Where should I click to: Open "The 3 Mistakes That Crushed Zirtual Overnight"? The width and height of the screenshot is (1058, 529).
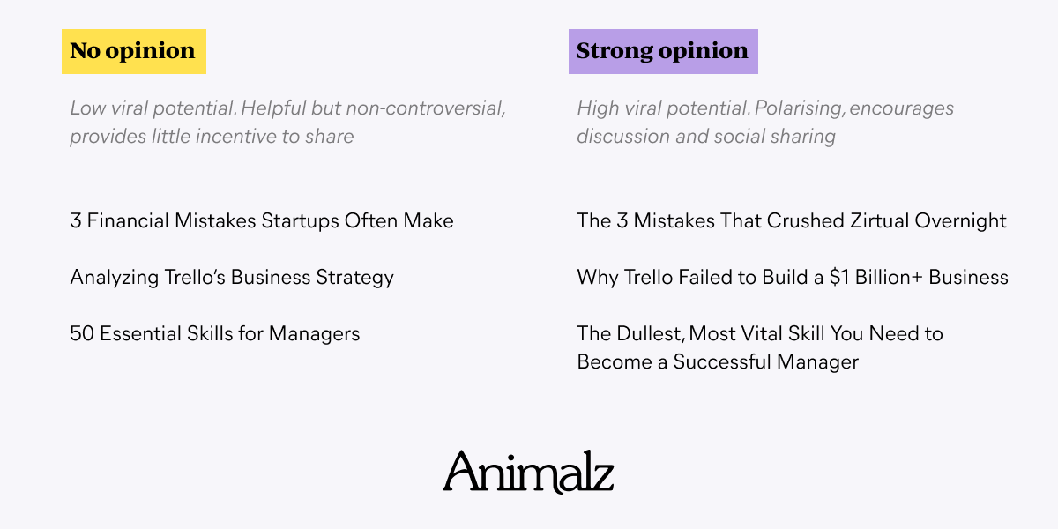click(792, 220)
